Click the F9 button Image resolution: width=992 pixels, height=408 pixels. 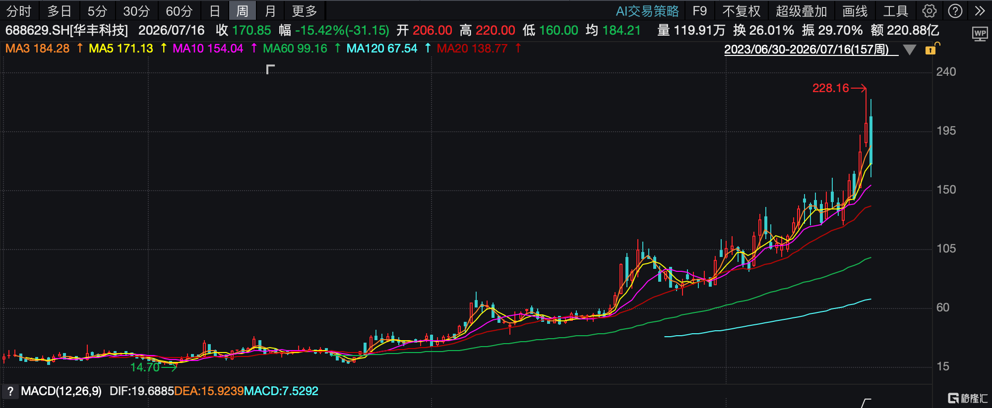pyautogui.click(x=699, y=11)
